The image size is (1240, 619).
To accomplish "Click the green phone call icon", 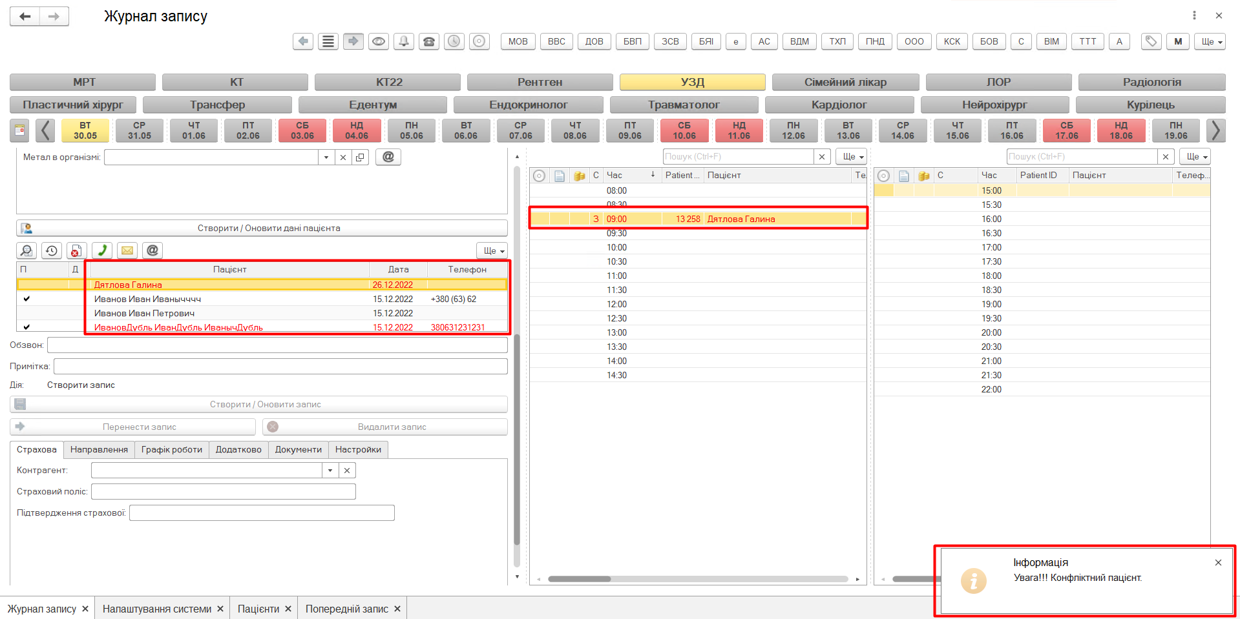I will [102, 250].
